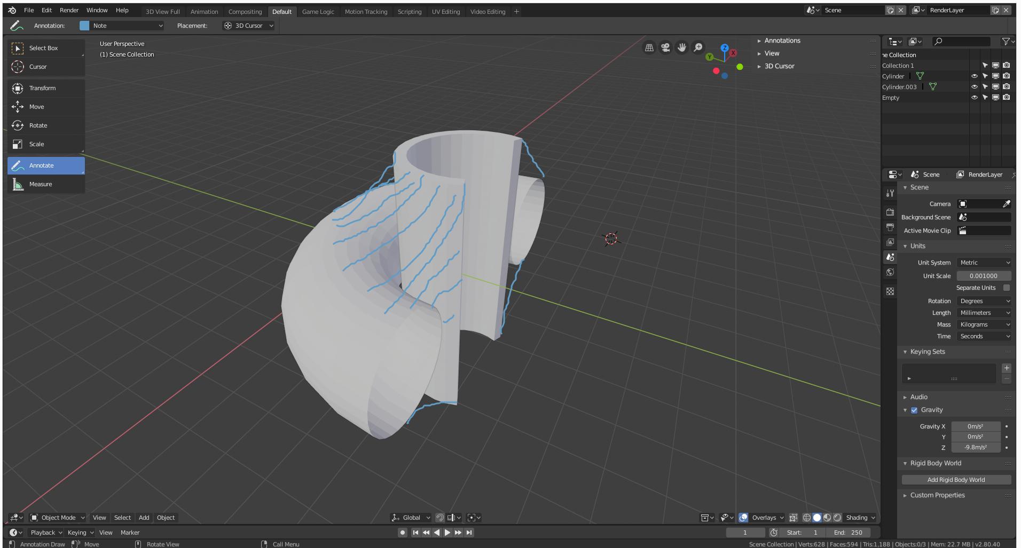Open the timeline Marker menu

130,533
